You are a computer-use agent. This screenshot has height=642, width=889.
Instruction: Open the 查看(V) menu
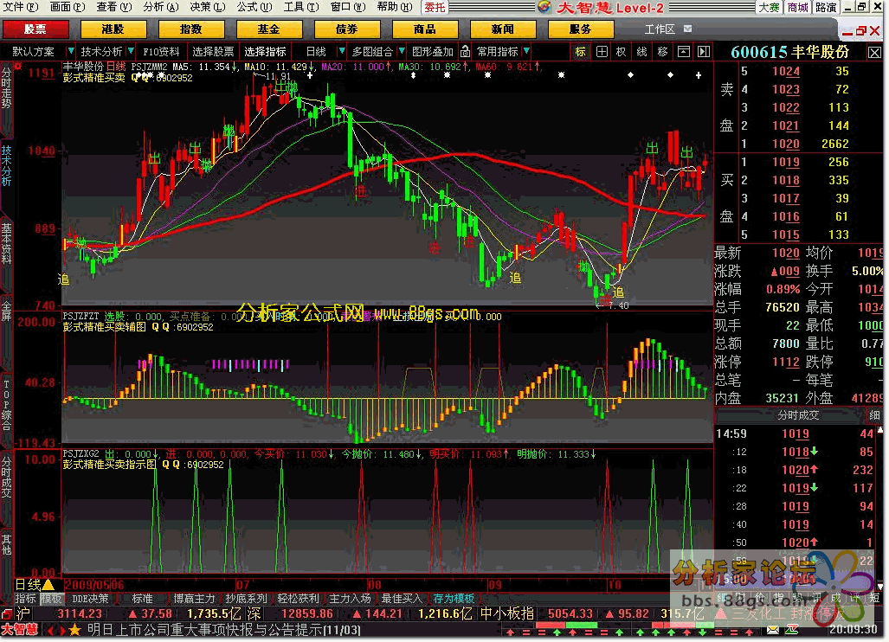[x=114, y=7]
